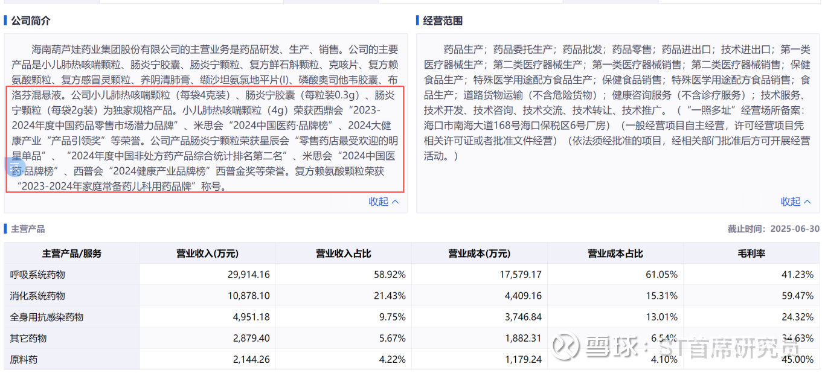The image size is (825, 373).
Task: Click gross margin 59.47%
Action: point(798,296)
